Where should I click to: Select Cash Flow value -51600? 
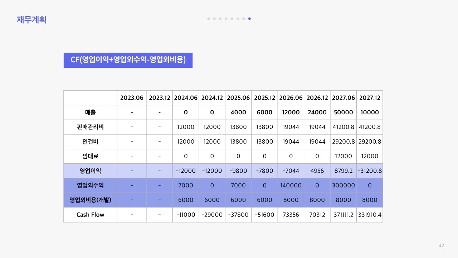click(265, 215)
